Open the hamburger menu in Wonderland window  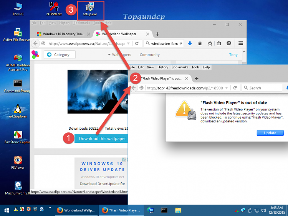241,43
